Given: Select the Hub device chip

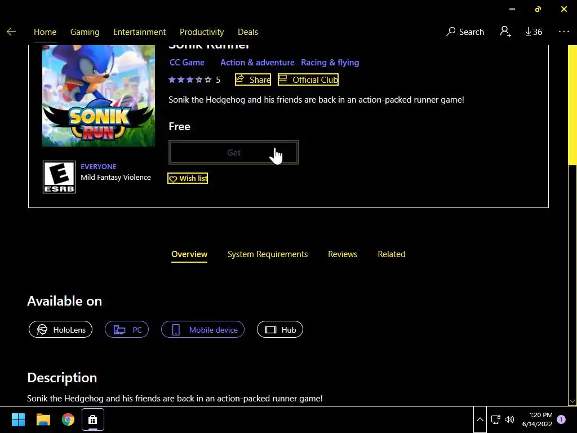Looking at the screenshot, I should click(280, 329).
